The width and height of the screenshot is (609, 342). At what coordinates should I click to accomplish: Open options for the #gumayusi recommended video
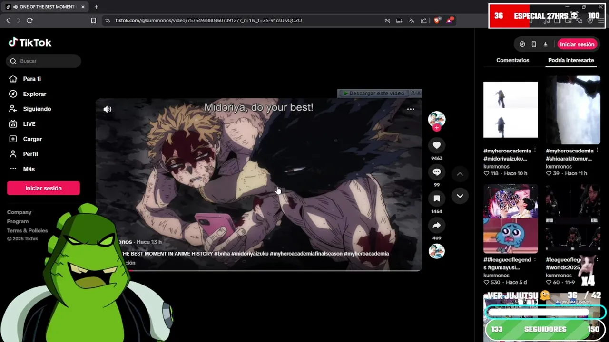click(535, 259)
